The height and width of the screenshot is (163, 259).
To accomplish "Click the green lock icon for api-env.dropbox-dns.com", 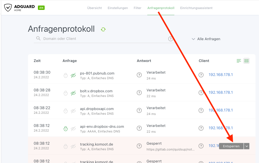I will pos(66,128).
